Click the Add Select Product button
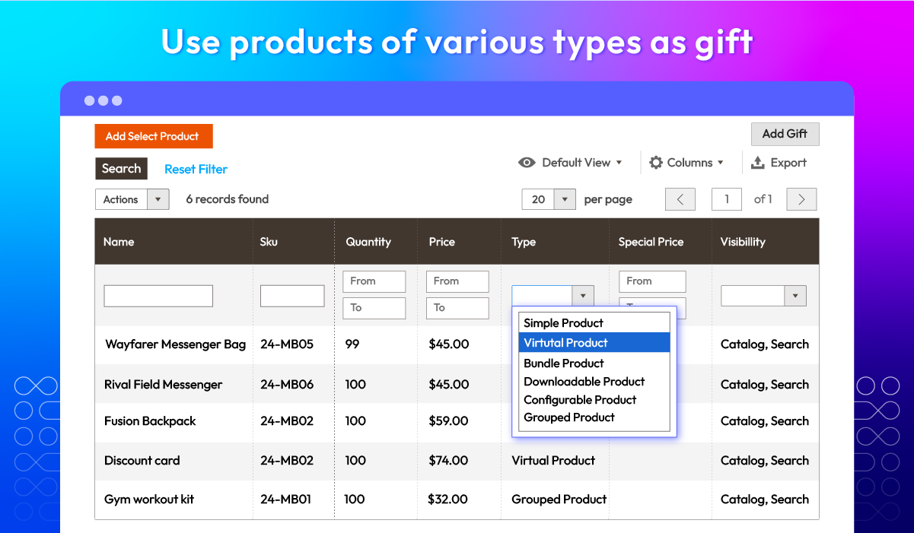The width and height of the screenshot is (914, 533). click(153, 136)
